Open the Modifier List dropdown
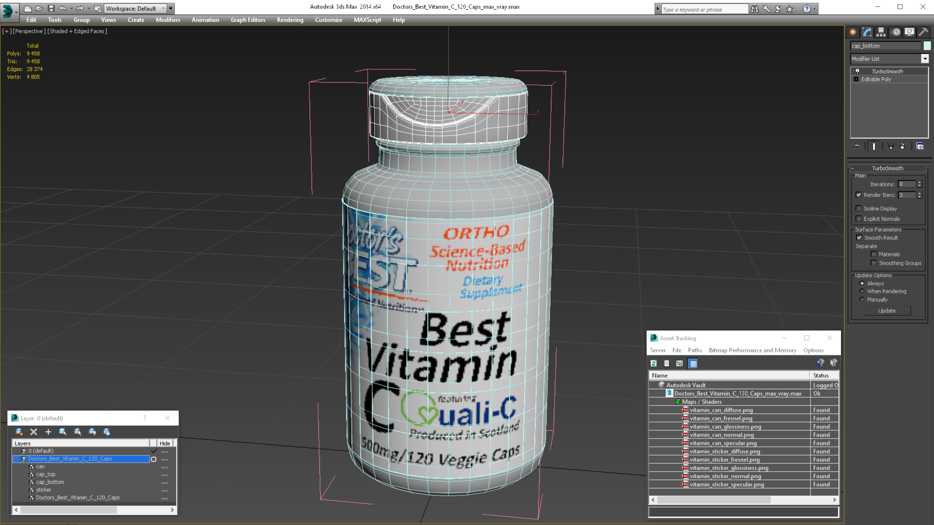The image size is (934, 525). [x=925, y=59]
